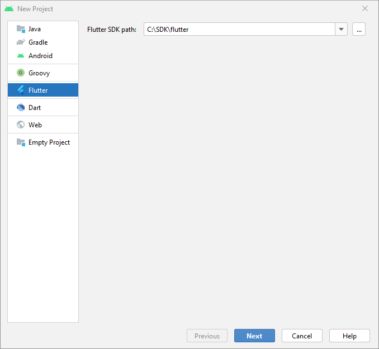Choose Android in the project list

pyautogui.click(x=43, y=55)
